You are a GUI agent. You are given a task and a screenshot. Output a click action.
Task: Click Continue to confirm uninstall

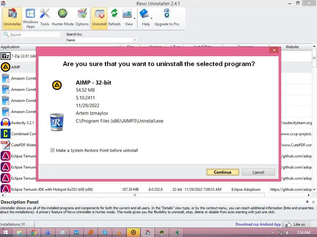[x=223, y=172]
